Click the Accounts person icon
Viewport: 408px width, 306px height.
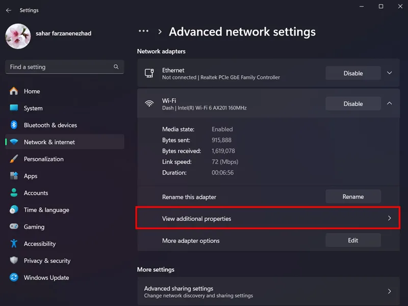pyautogui.click(x=14, y=193)
